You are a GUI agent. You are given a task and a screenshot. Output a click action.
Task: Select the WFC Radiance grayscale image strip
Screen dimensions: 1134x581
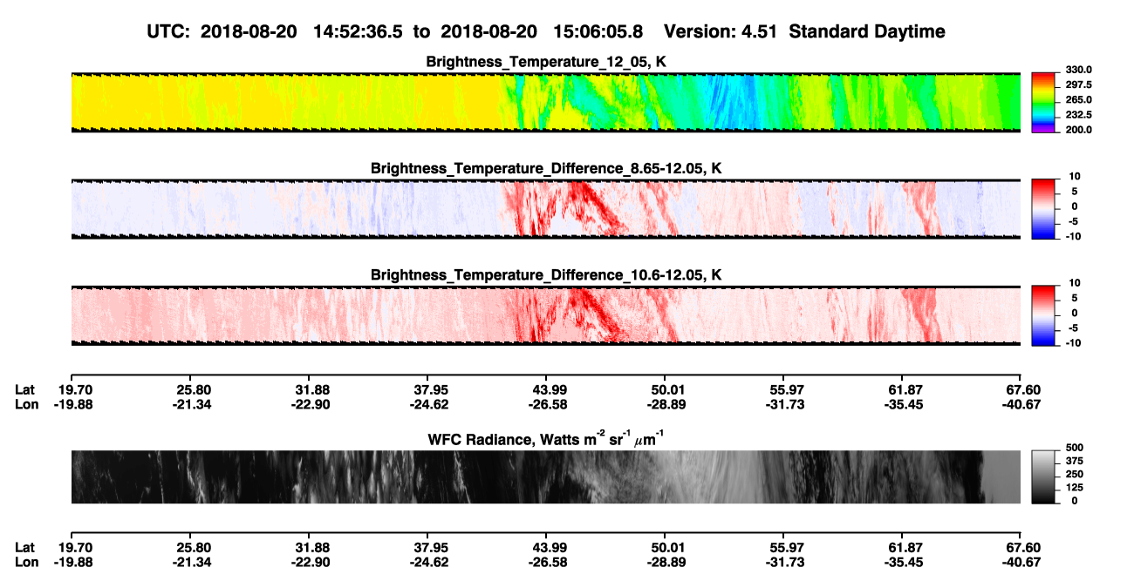pyautogui.click(x=545, y=476)
